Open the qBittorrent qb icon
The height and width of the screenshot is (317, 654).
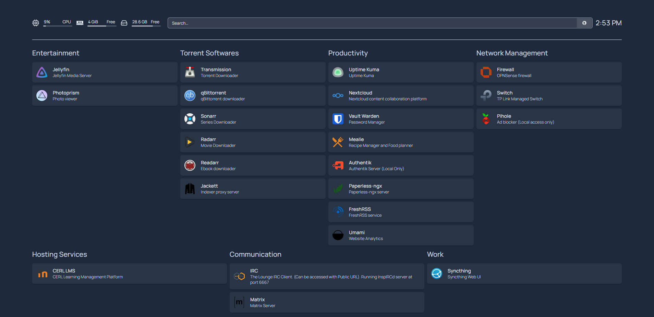[190, 96]
